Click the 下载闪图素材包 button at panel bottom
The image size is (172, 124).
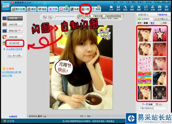(x=152, y=108)
